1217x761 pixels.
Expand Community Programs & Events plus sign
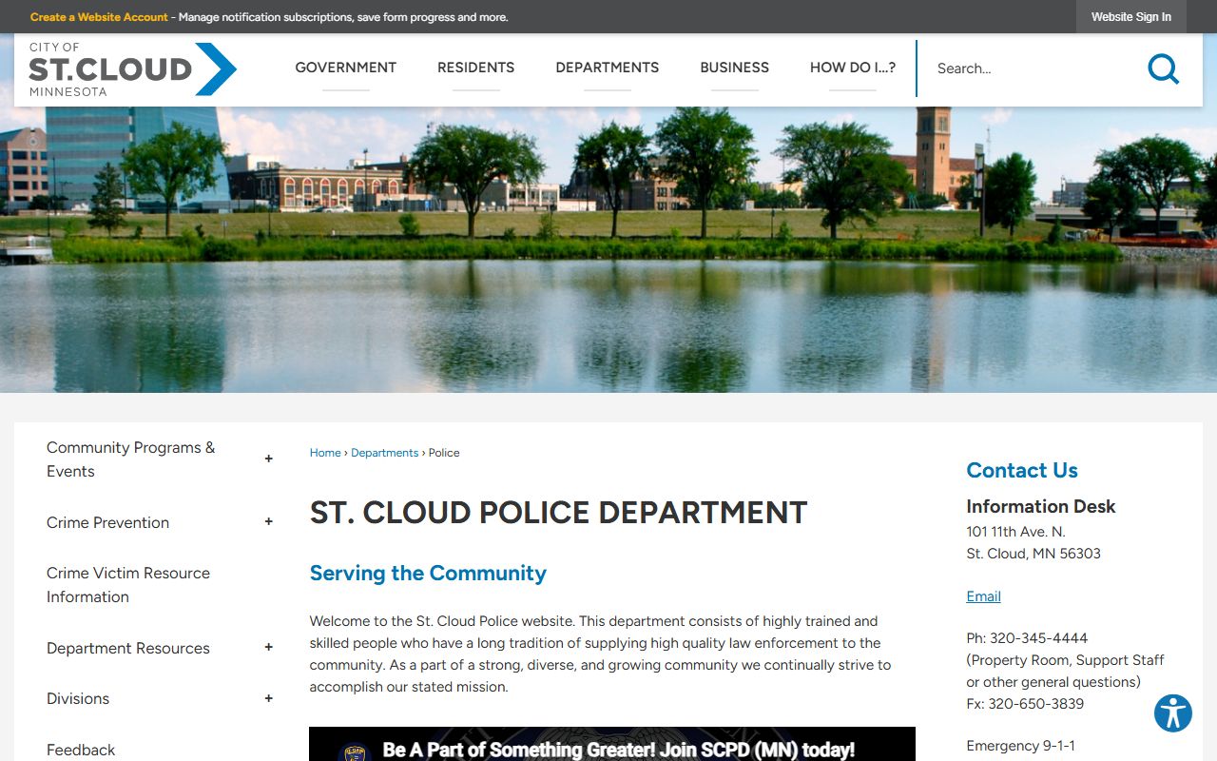268,459
